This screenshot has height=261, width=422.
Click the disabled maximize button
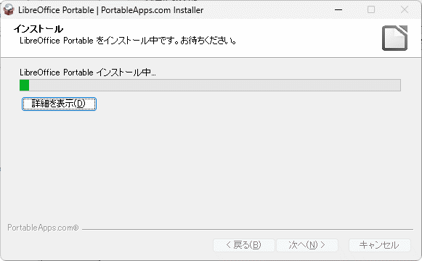371,10
